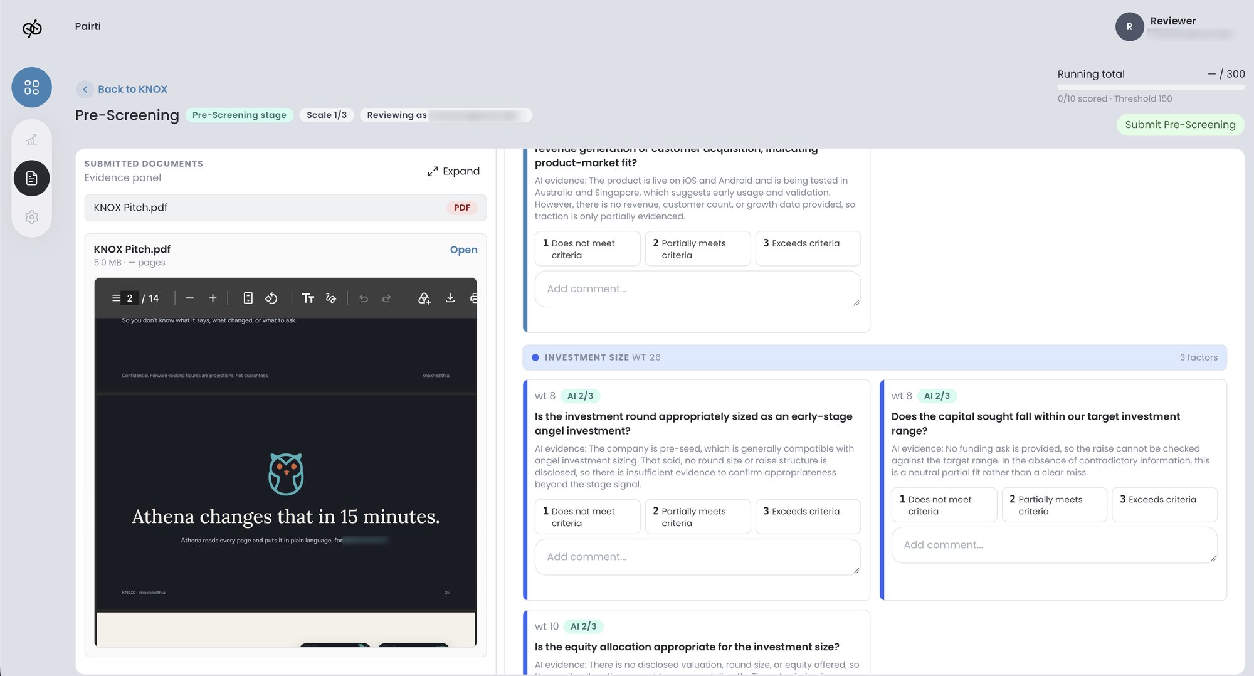Open the KNOX Pitch.pdf in new view
This screenshot has height=676, width=1254.
pos(463,250)
